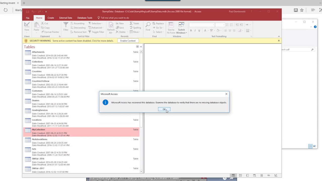Click the View button icon in ribbon
Image resolution: width=322 pixels, height=181 pixels.
tap(27, 25)
